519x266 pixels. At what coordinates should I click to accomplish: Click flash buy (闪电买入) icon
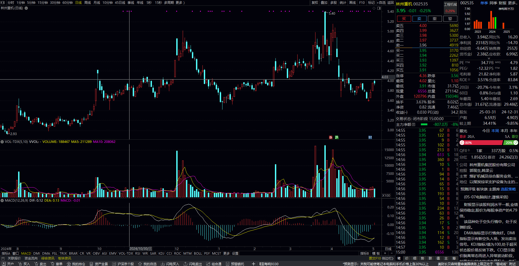(163, 264)
